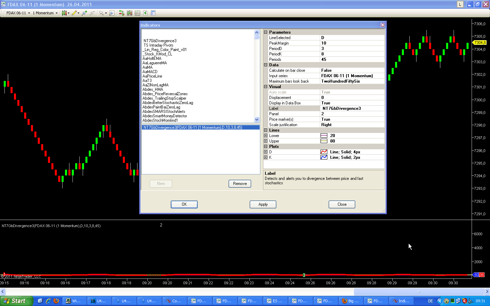Click the zoom in magnifier icon
Image resolution: width=490 pixels, height=306 pixels.
click(84, 13)
